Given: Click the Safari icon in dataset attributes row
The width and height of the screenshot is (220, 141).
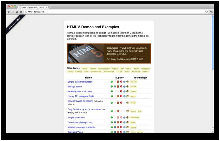Looking at the screenshot, I should point(124,91).
